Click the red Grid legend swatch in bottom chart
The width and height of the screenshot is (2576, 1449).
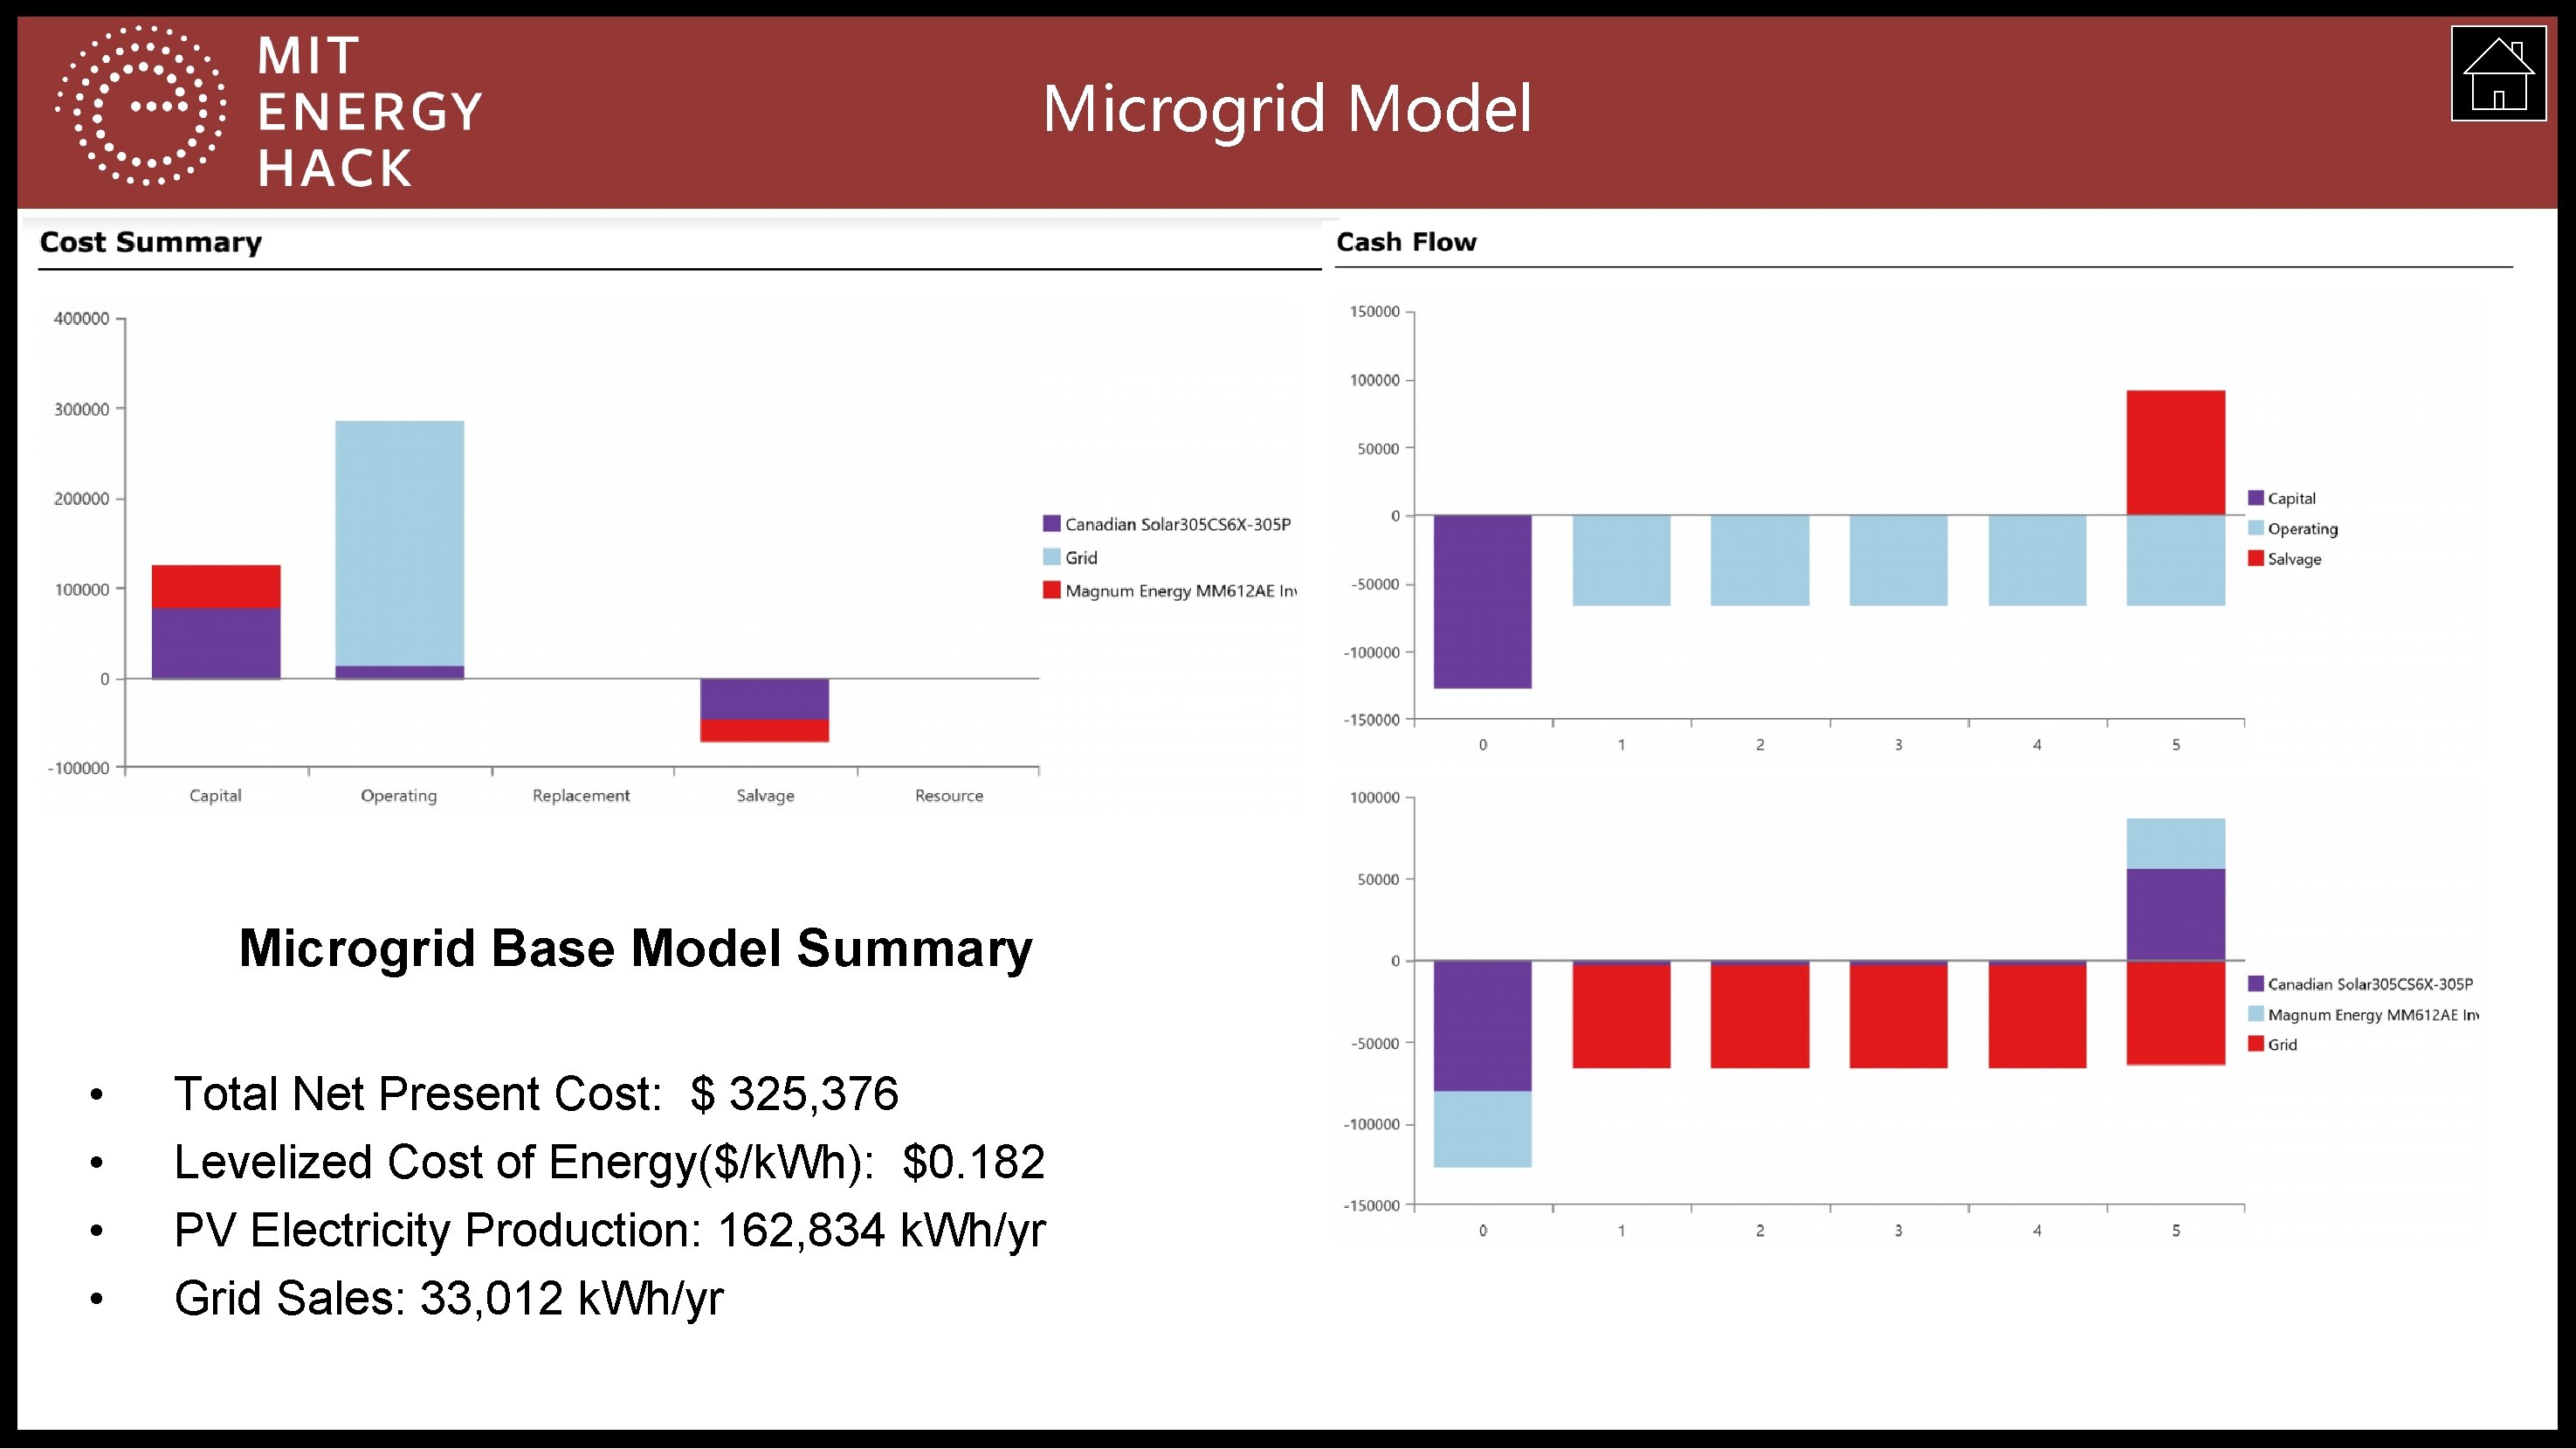[2255, 1044]
